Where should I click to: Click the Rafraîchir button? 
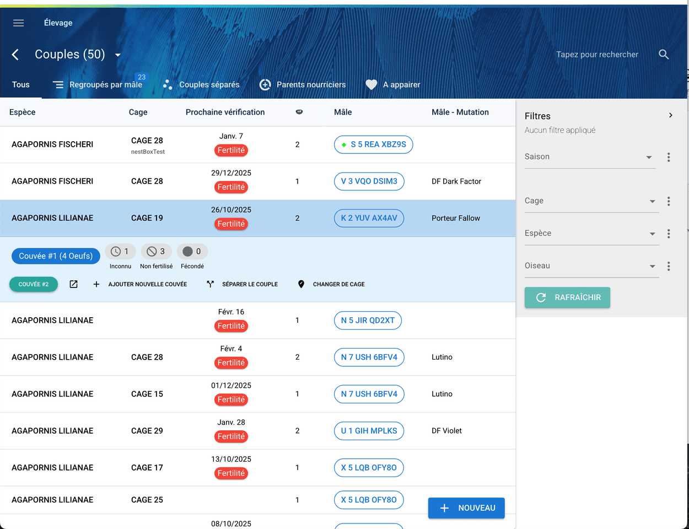coord(567,297)
